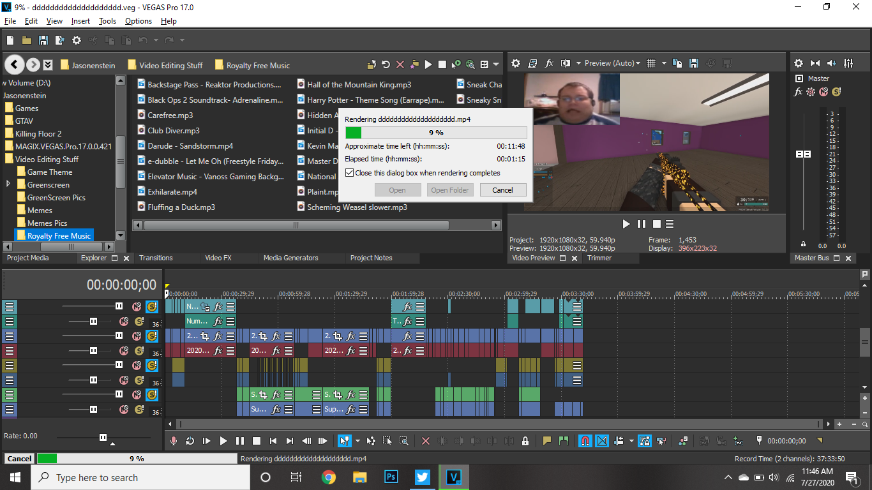This screenshot has width=872, height=490.
Task: Click the Insert Marker flag icon
Action: coord(547,441)
